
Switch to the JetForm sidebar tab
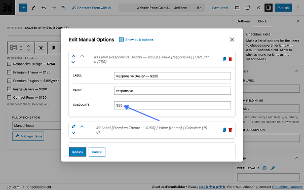pos(244,21)
